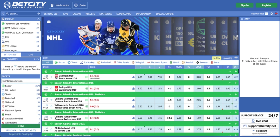Add Denmark U20 match to favorites
280x137 pixels.
click(51, 77)
